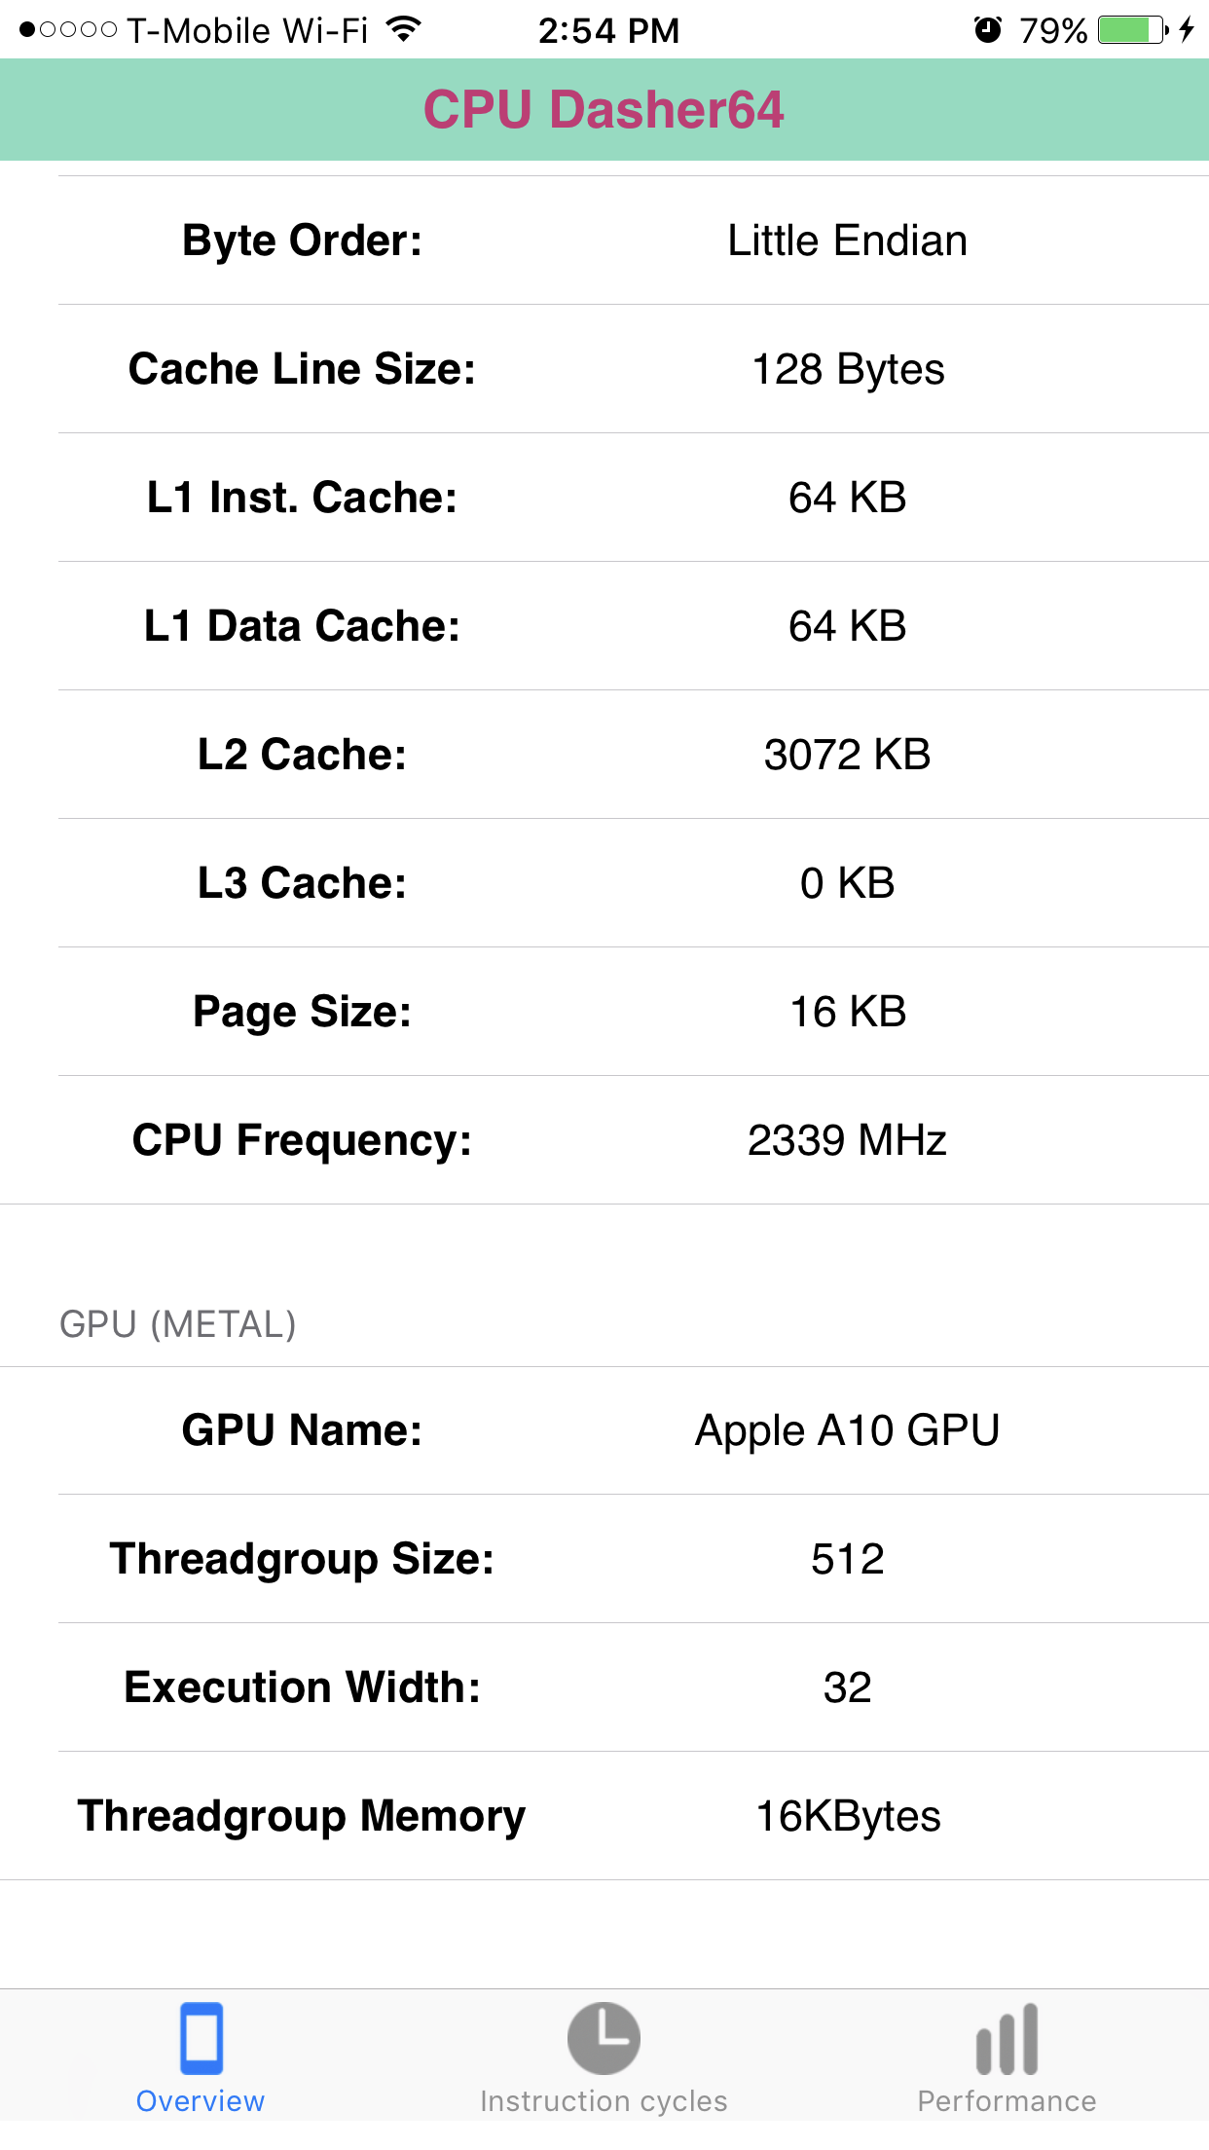Tap the Wi-Fi signal icon
Image resolution: width=1209 pixels, height=2150 pixels.
(403, 30)
